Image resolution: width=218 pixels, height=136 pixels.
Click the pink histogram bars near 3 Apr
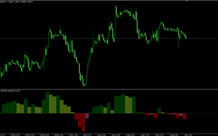(87, 116)
